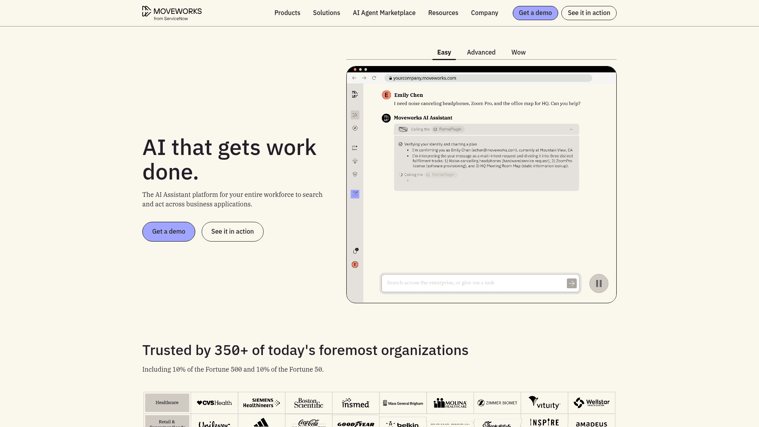Open the Products menu in the navigation bar
This screenshot has height=427, width=759.
point(287,13)
